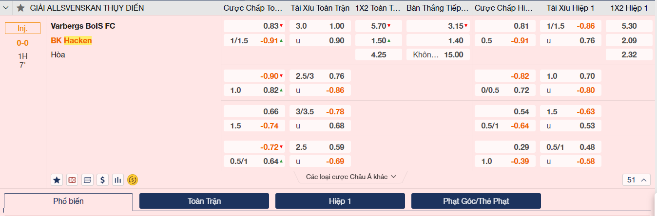
Task: Open the Phạt Góc/Thẻ Phạt tab
Action: (476, 201)
